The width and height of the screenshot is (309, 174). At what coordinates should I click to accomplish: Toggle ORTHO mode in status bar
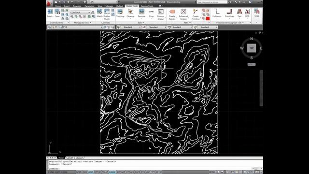[x=98, y=172]
